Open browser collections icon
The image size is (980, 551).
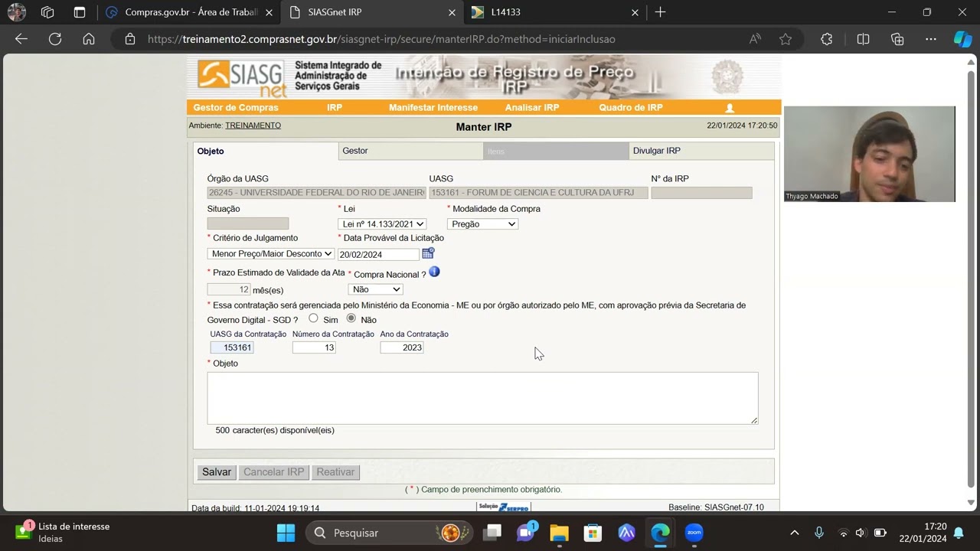click(897, 39)
